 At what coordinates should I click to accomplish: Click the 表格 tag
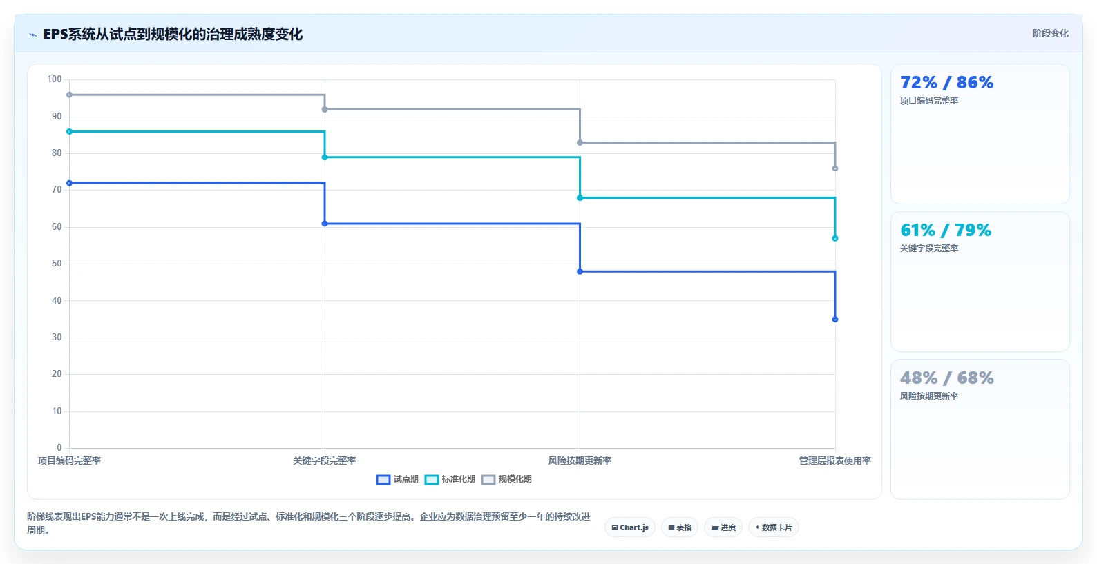680,527
